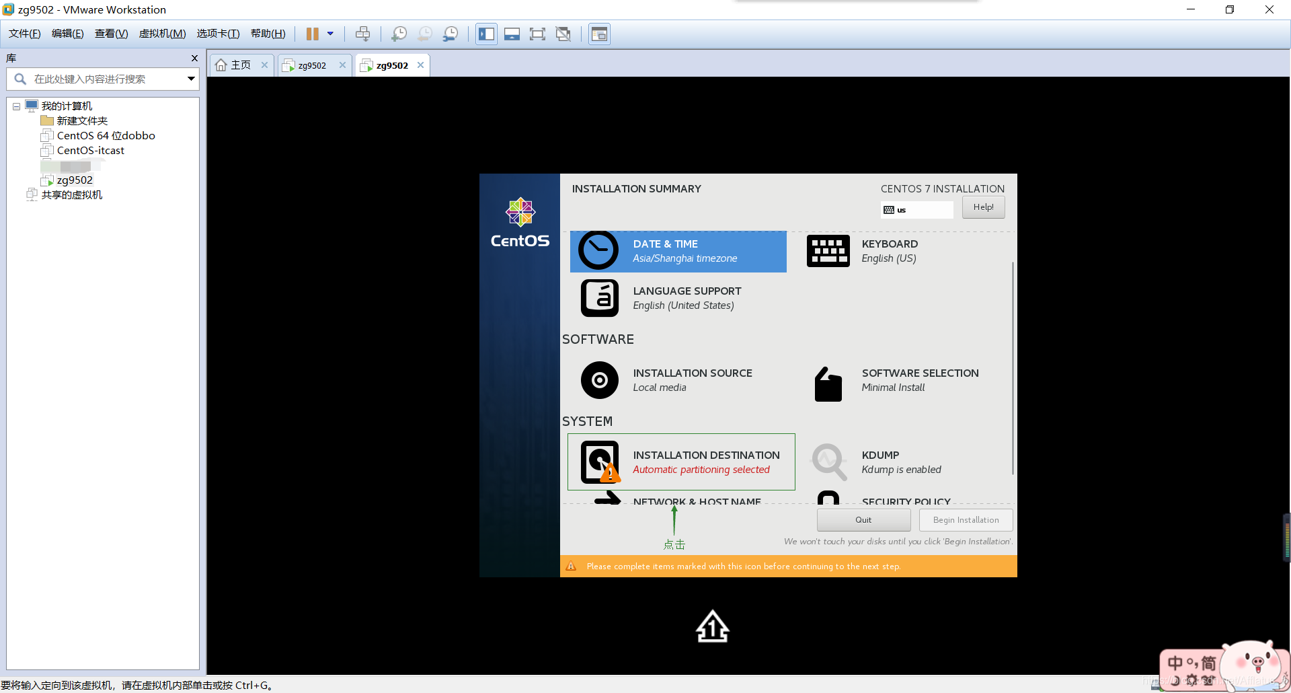Open the 帮助(H) menu
1291x693 pixels.
[x=268, y=34]
